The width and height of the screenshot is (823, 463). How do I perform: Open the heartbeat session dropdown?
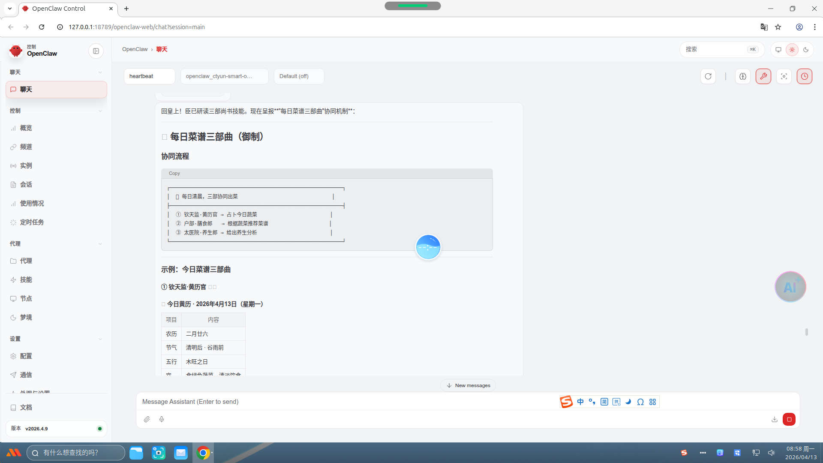[149, 76]
